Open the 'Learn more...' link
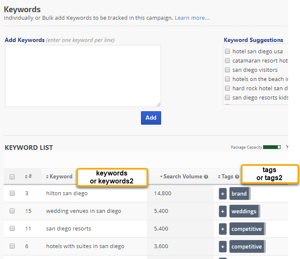300x259 pixels. coord(192,18)
